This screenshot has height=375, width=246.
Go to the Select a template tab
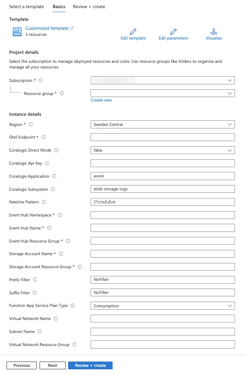click(x=27, y=7)
